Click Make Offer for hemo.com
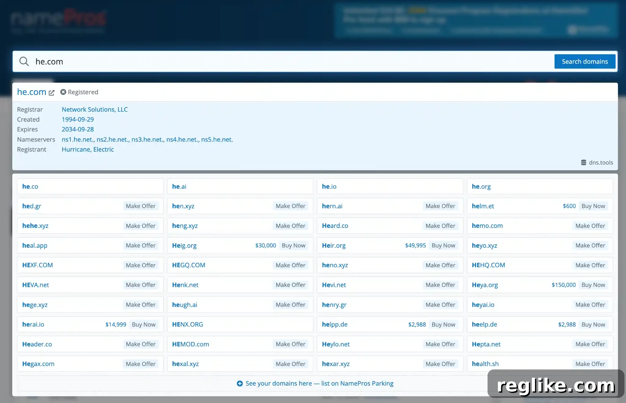The height and width of the screenshot is (403, 626). point(590,226)
